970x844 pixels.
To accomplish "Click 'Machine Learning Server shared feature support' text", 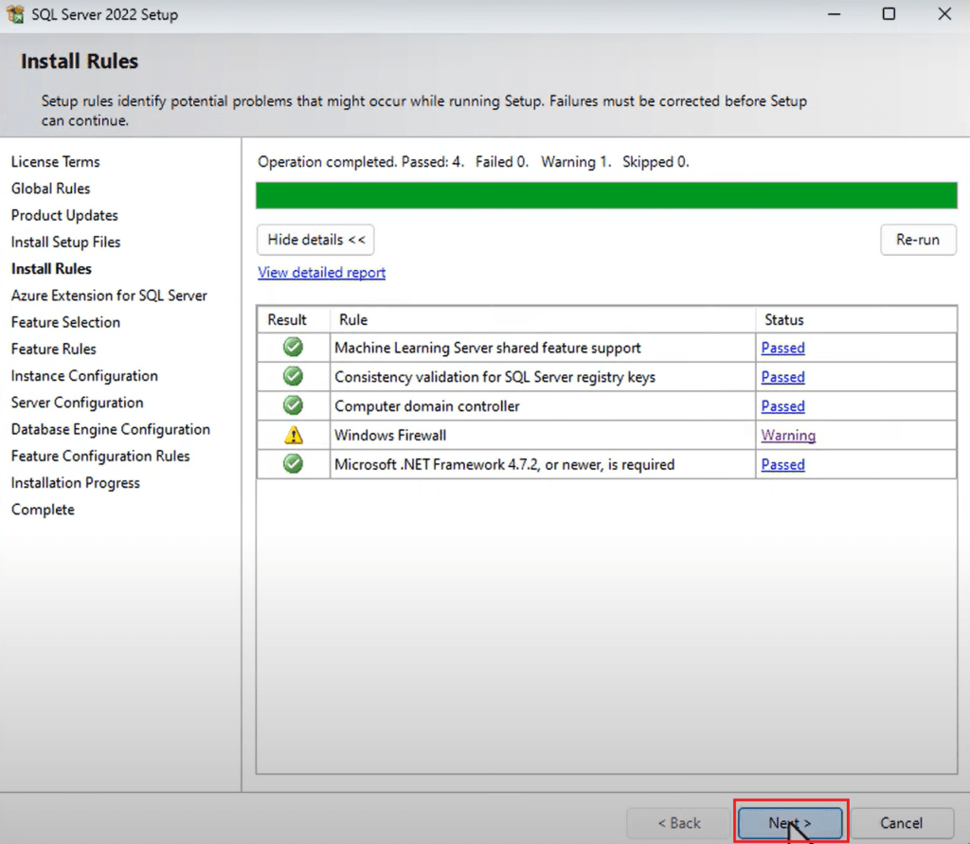I will [488, 348].
